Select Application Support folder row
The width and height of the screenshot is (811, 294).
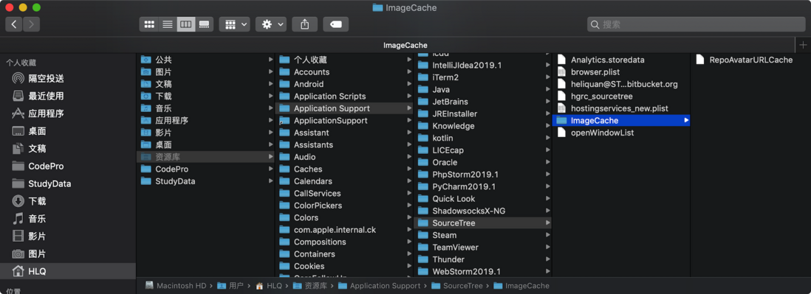click(344, 108)
